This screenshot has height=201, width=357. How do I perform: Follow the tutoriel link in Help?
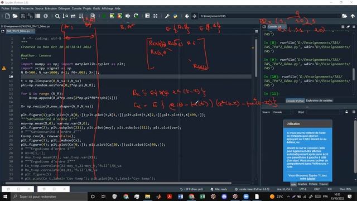(x=311, y=179)
